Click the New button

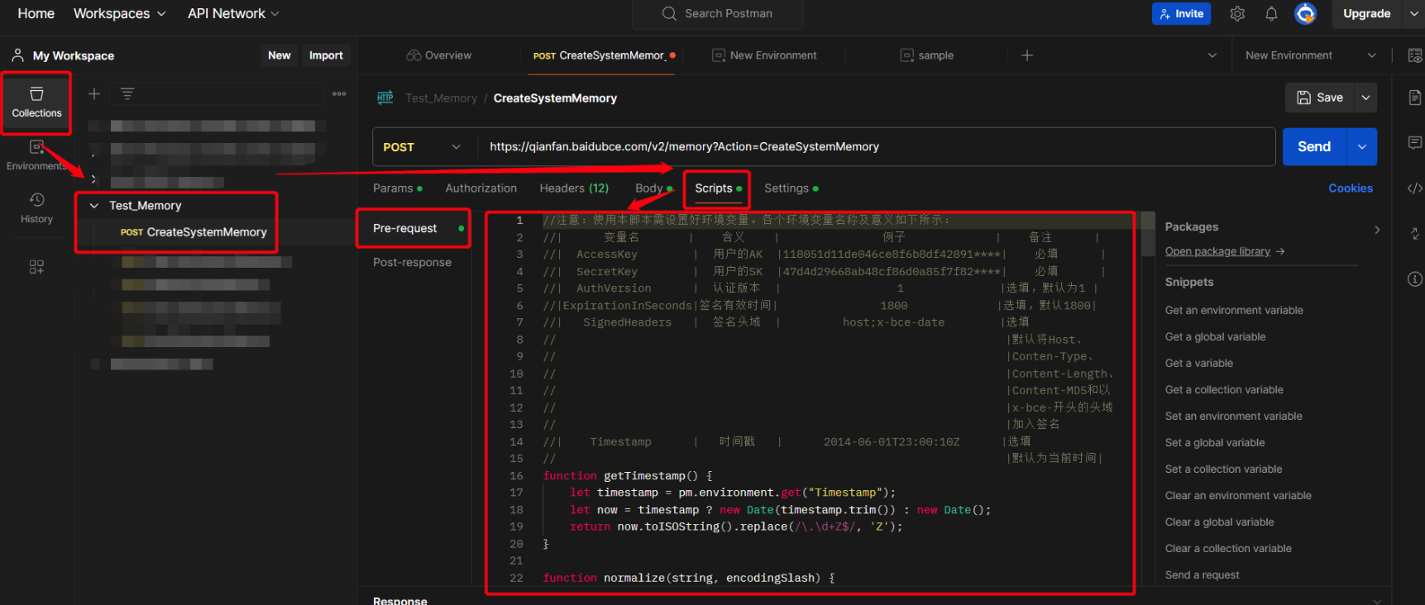point(280,55)
